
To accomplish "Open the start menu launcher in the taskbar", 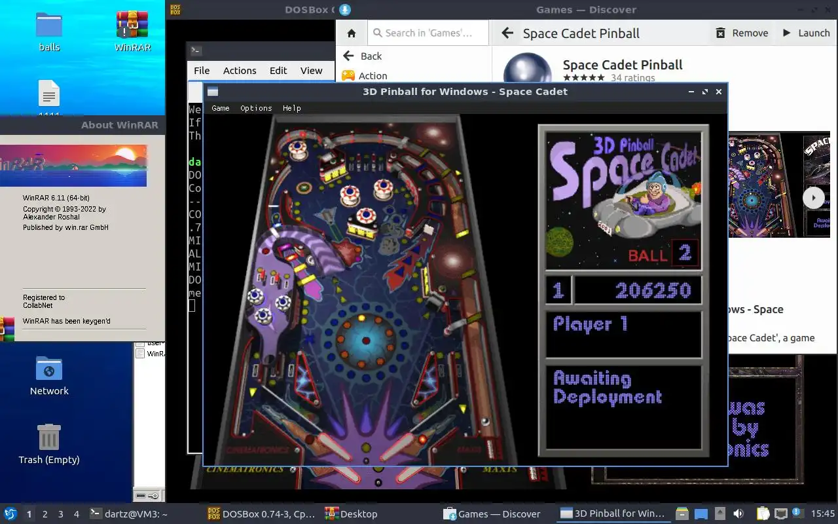I will coord(10,514).
